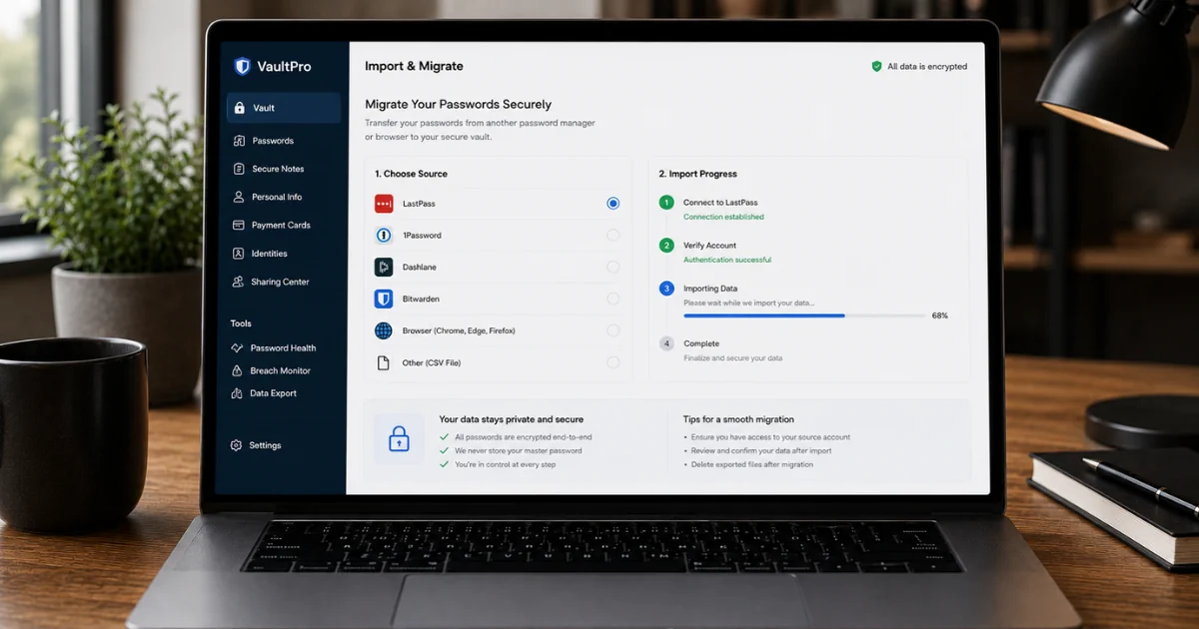Click 'All data is encrypted' status
1199x629 pixels.
[927, 67]
